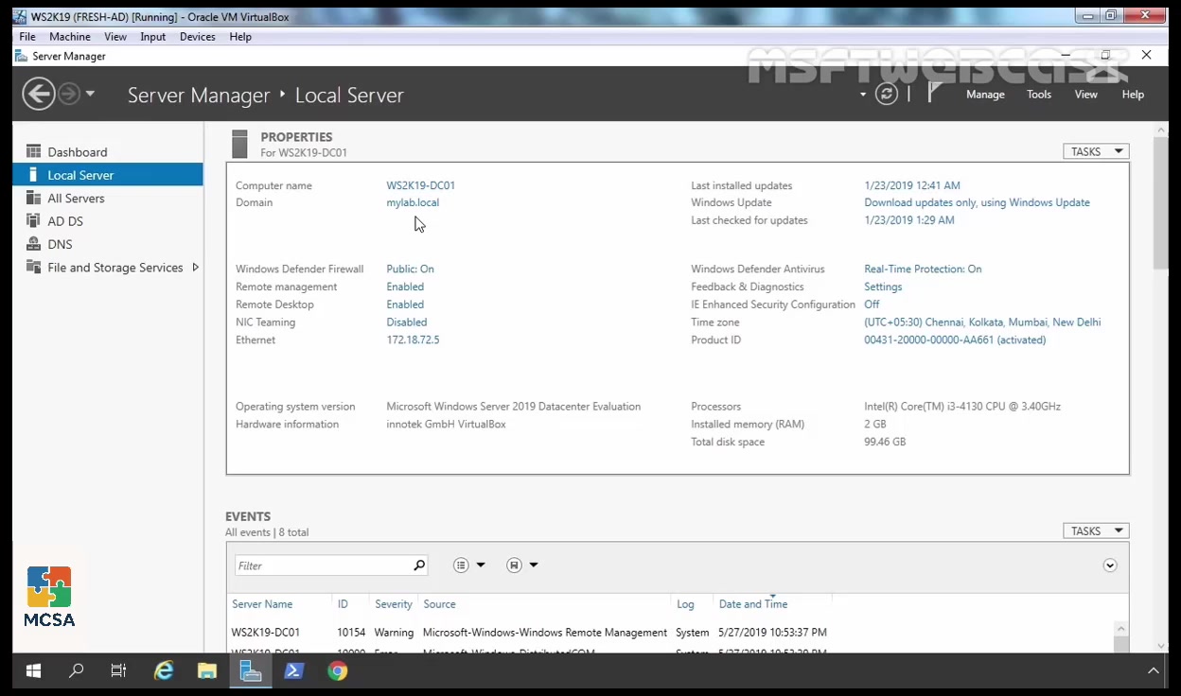Image resolution: width=1181 pixels, height=696 pixels.
Task: Click the IE Enhanced Security 'Off' link
Action: click(872, 304)
